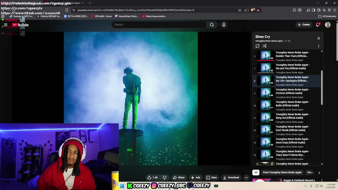Click the Download button
Screen dimensions: 338x190
pos(231,178)
